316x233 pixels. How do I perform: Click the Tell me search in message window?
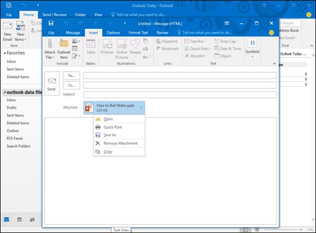204,33
